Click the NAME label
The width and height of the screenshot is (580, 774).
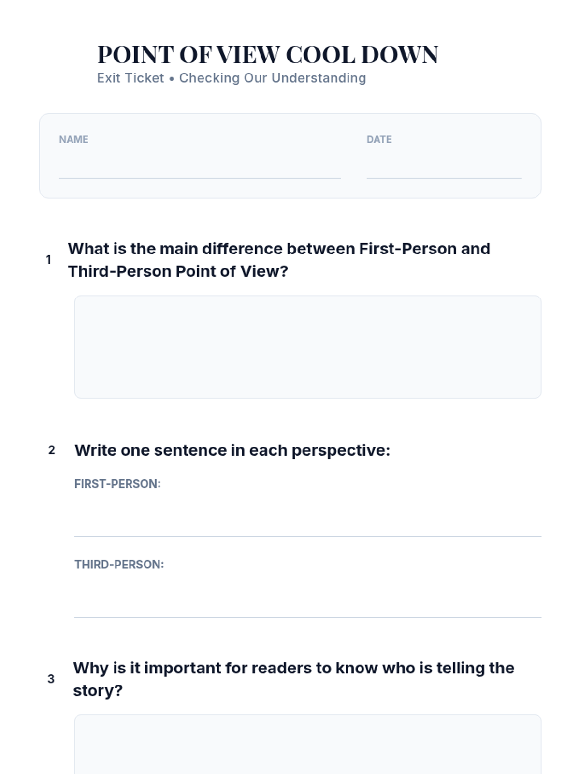(73, 139)
